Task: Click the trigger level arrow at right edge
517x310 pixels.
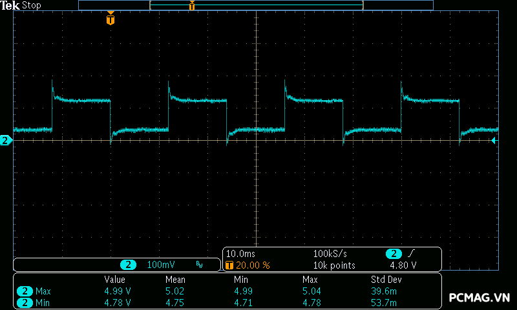Action: (x=494, y=140)
